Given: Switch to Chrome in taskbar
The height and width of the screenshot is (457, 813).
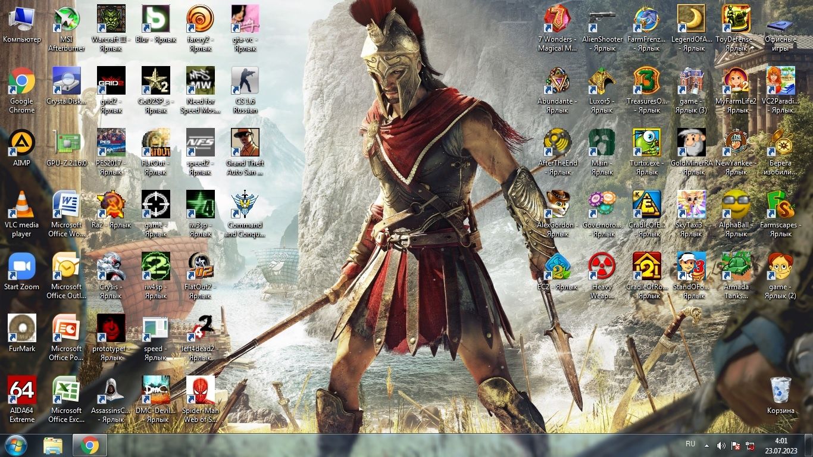Looking at the screenshot, I should (x=90, y=445).
